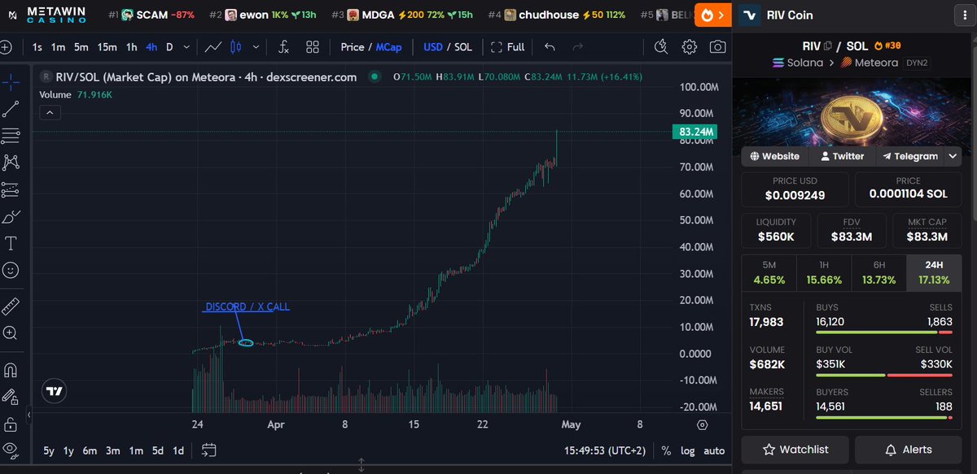Select the 6m date range
The width and height of the screenshot is (977, 474).
(90, 450)
